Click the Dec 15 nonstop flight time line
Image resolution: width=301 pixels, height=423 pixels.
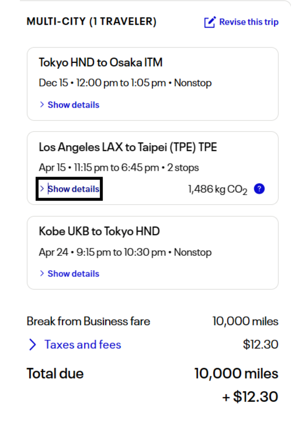coord(125,83)
